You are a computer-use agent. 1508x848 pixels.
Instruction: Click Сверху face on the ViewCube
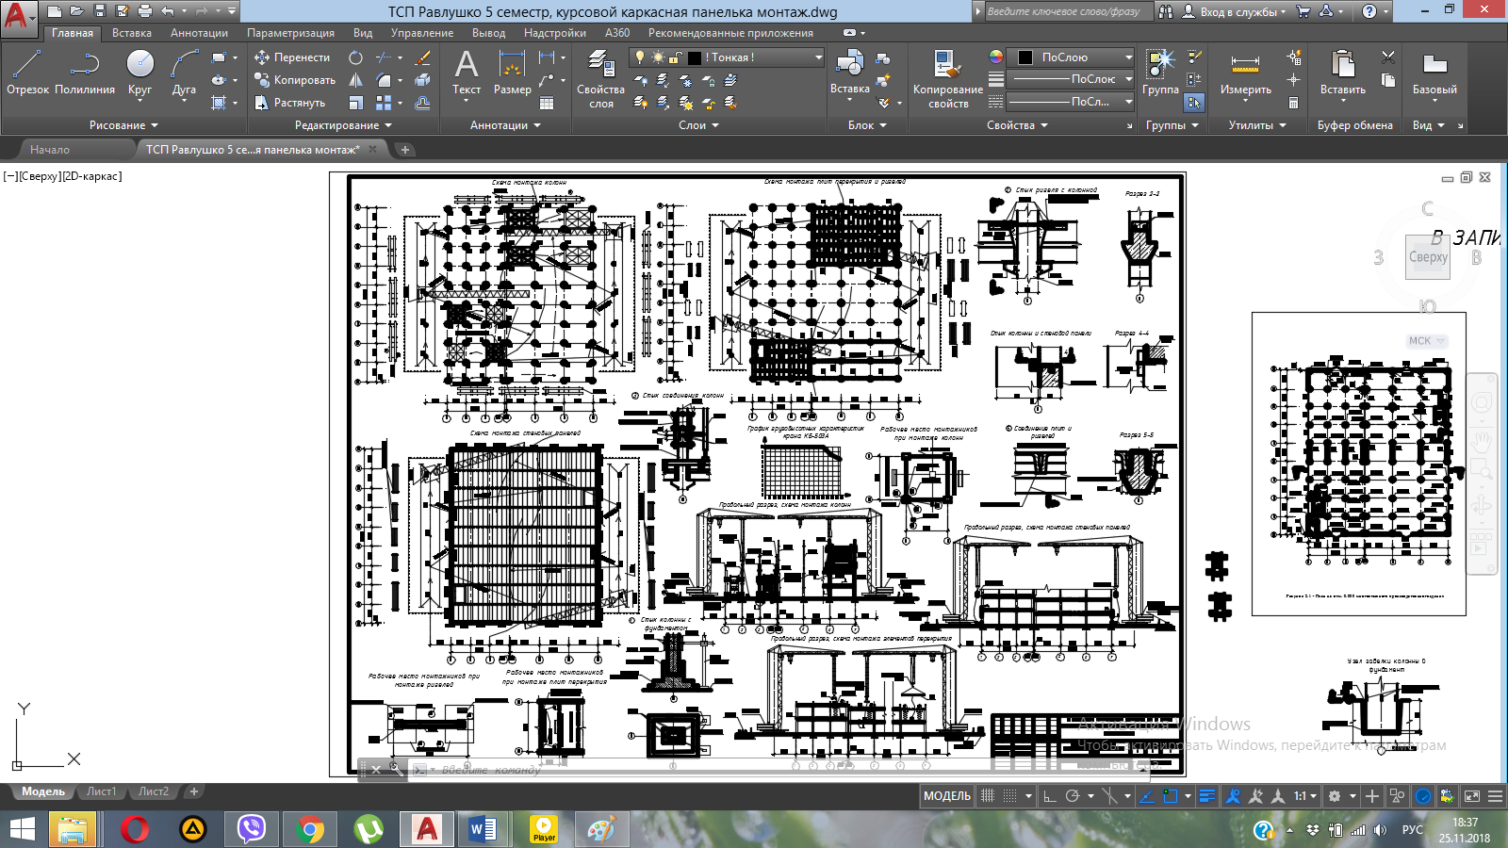click(x=1428, y=256)
